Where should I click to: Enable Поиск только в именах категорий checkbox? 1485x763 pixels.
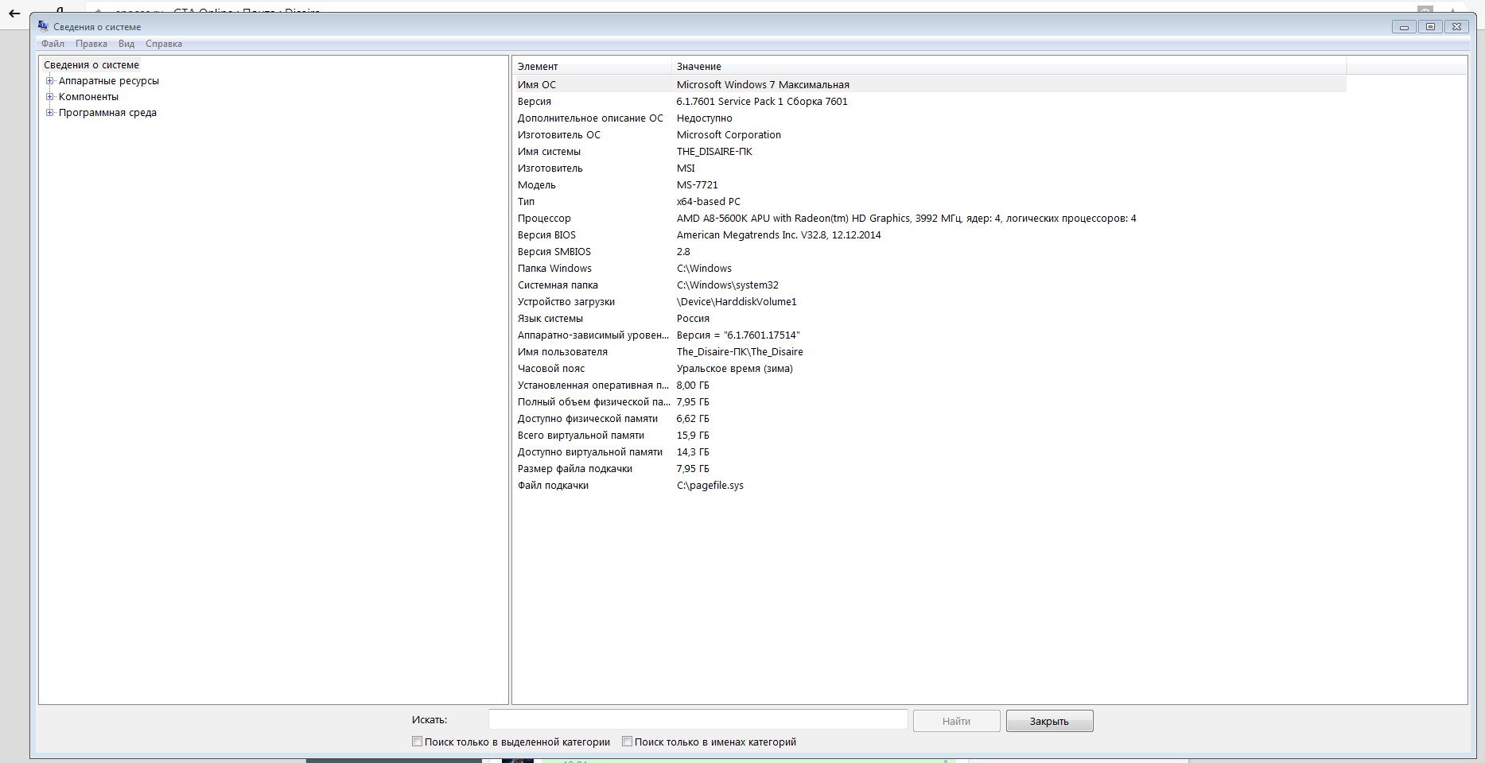(627, 742)
